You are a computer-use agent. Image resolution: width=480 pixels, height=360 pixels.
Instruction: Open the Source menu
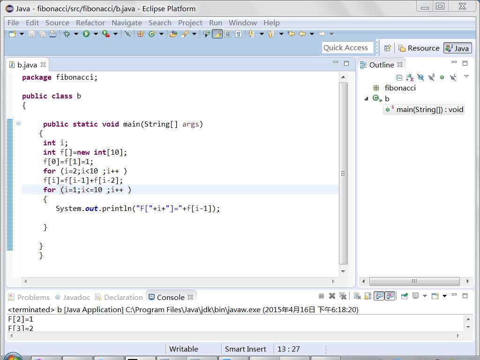coord(57,23)
